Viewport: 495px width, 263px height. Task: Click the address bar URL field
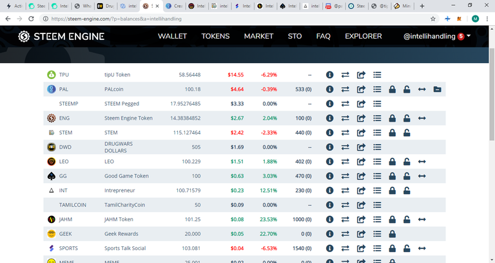[x=237, y=19]
